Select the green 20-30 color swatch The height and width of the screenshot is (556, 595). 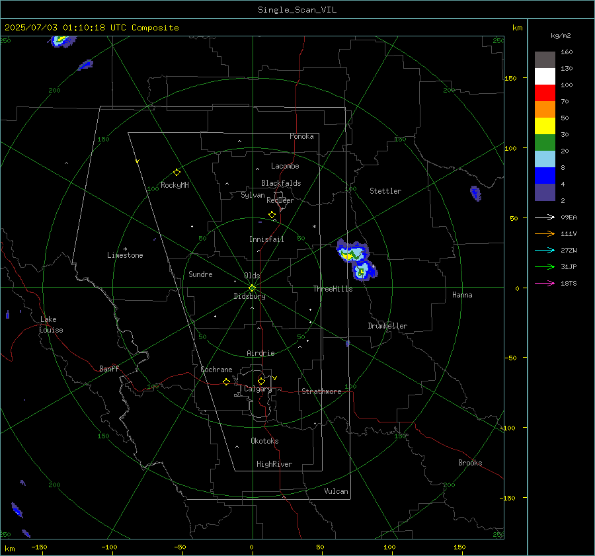click(x=545, y=143)
